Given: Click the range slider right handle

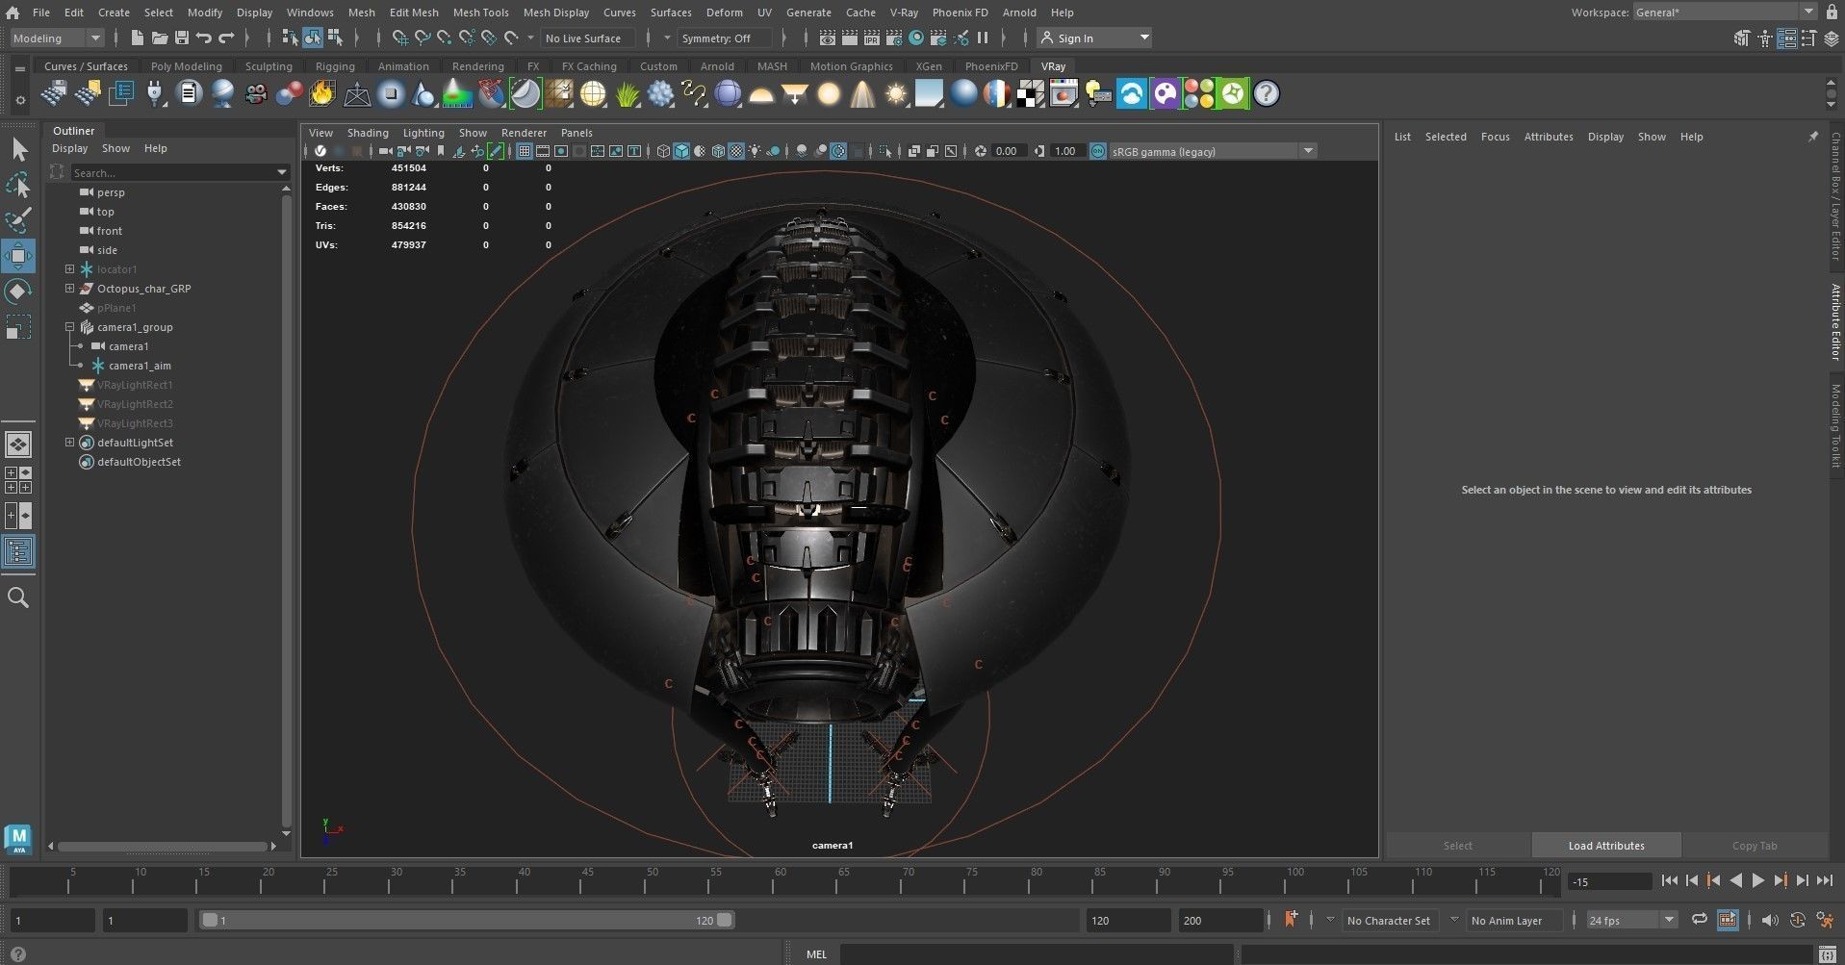Looking at the screenshot, I should click(x=724, y=920).
